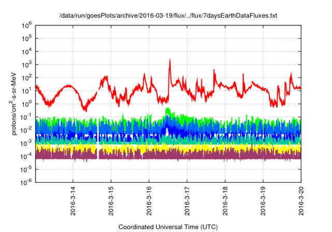Select the 2016-3-18 date tick label
The width and height of the screenshot is (332, 232).
(225, 201)
